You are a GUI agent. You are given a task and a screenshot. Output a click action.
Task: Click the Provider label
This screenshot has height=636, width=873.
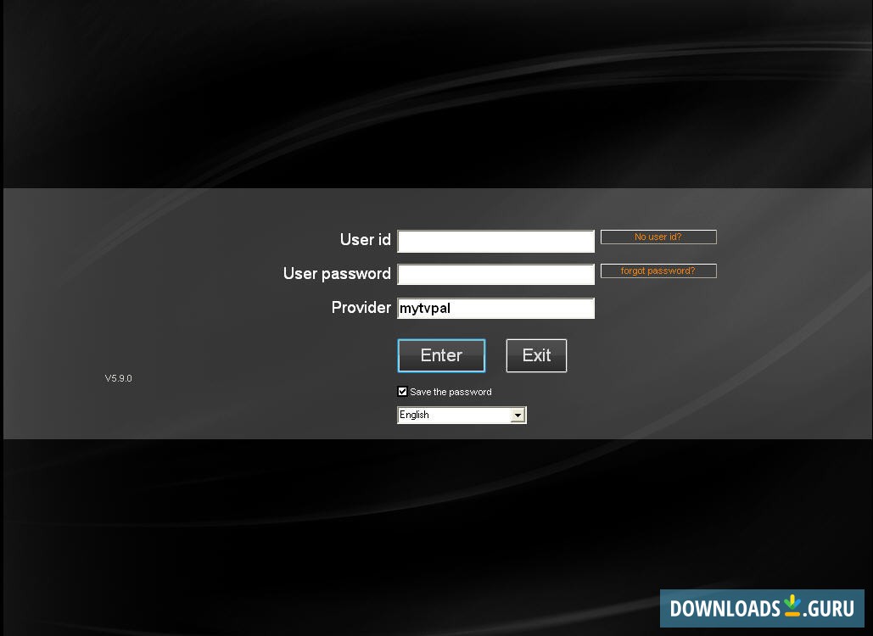pyautogui.click(x=361, y=307)
